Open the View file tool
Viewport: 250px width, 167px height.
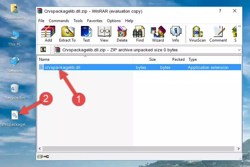pos(104,34)
